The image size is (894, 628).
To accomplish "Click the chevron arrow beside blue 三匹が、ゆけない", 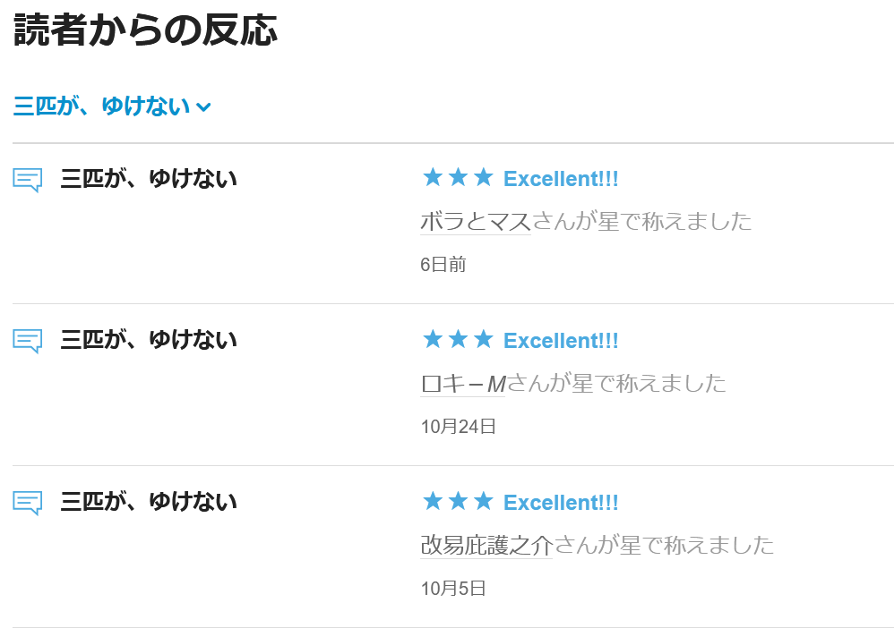I will (x=203, y=107).
